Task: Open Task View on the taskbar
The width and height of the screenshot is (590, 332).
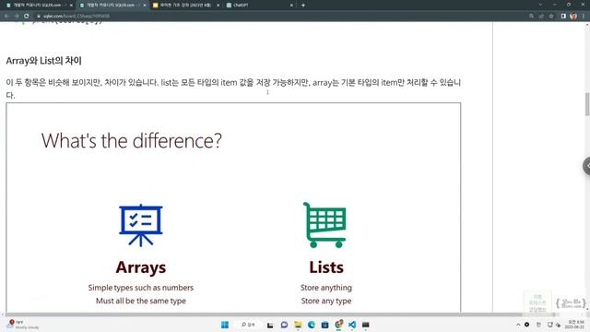Action: pyautogui.click(x=270, y=325)
